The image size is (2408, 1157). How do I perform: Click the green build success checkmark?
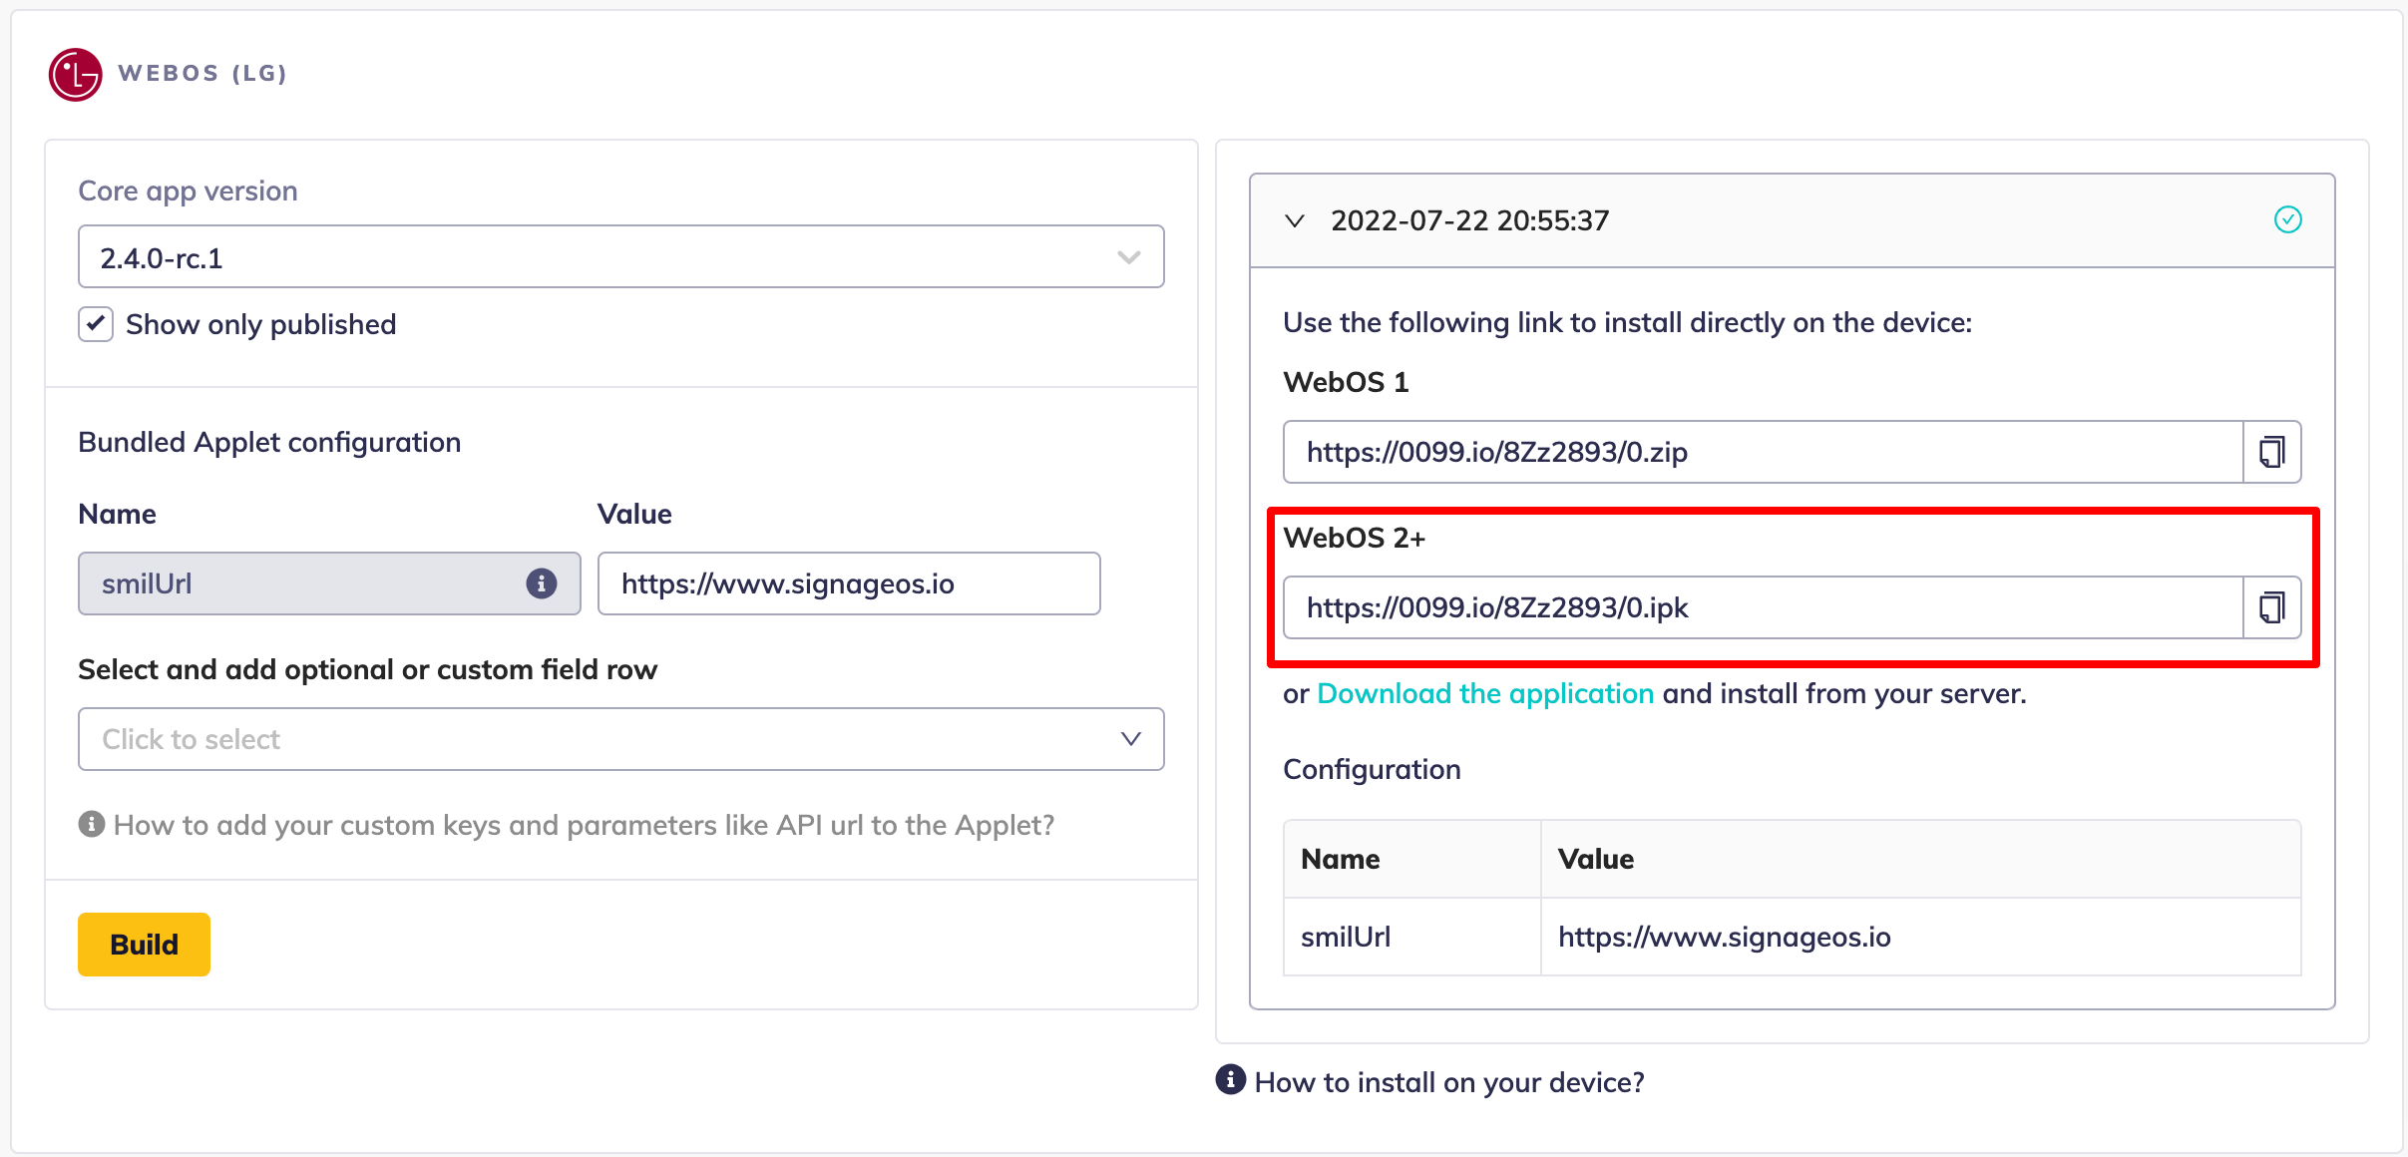(2287, 219)
